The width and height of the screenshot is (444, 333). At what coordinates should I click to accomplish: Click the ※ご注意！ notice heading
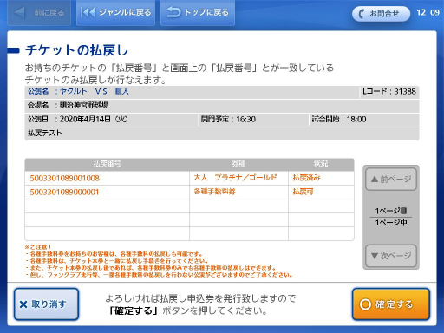(38, 247)
